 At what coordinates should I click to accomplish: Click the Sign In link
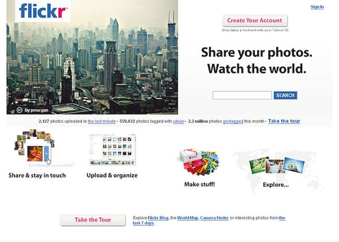pyautogui.click(x=317, y=7)
